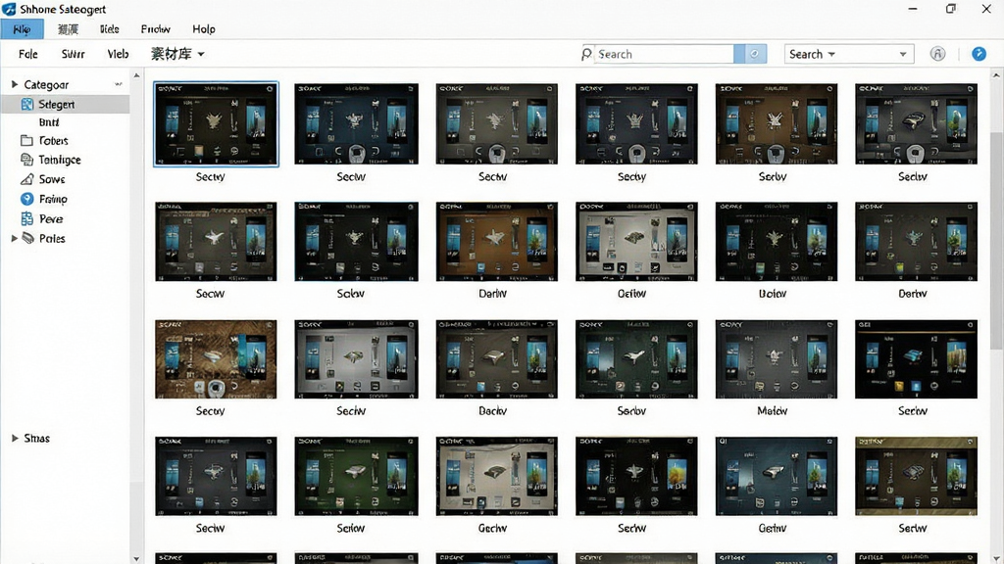The image size is (1004, 564).
Task: Expand the Categoar tree arrow
Action: (x=14, y=84)
